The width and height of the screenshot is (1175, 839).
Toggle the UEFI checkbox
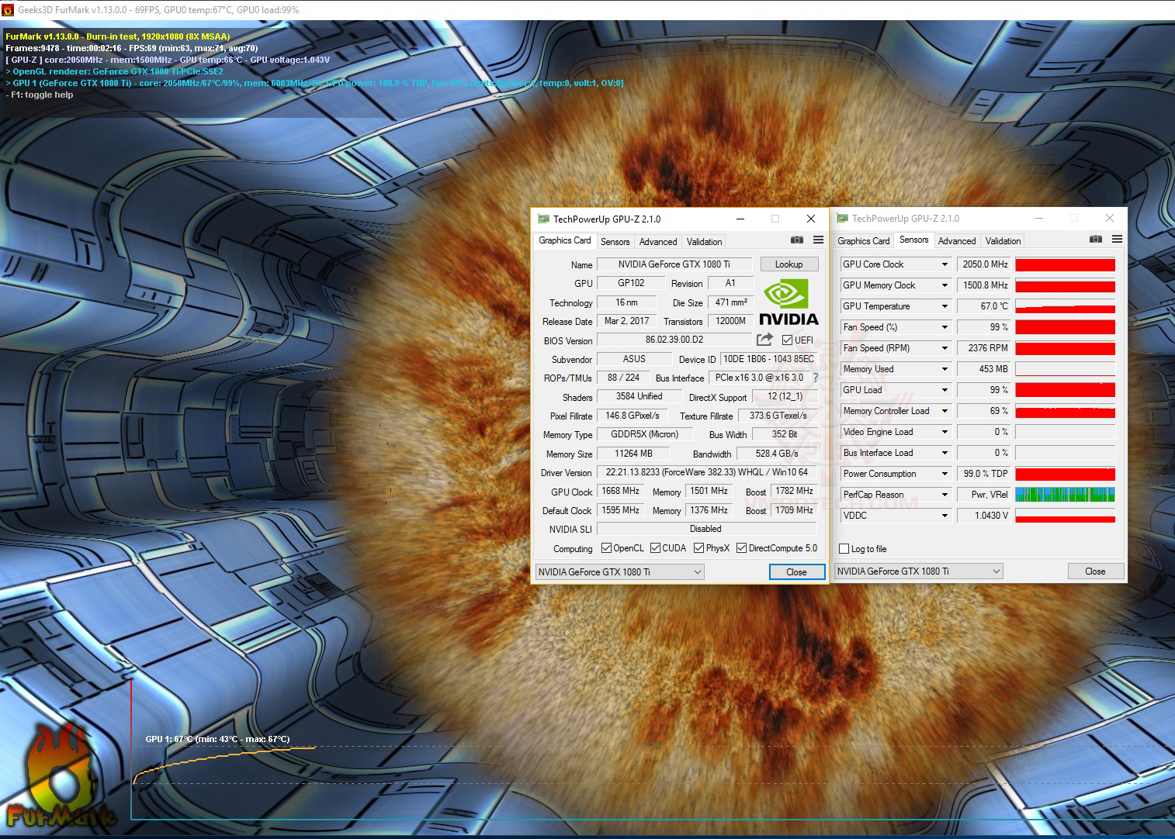(787, 340)
